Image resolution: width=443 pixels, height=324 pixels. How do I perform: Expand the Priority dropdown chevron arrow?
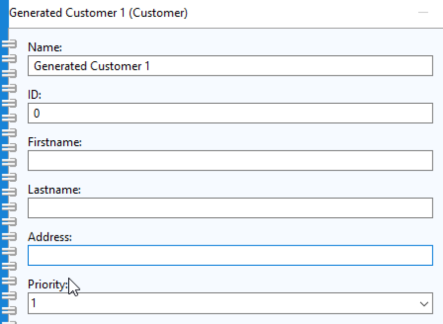(x=424, y=304)
